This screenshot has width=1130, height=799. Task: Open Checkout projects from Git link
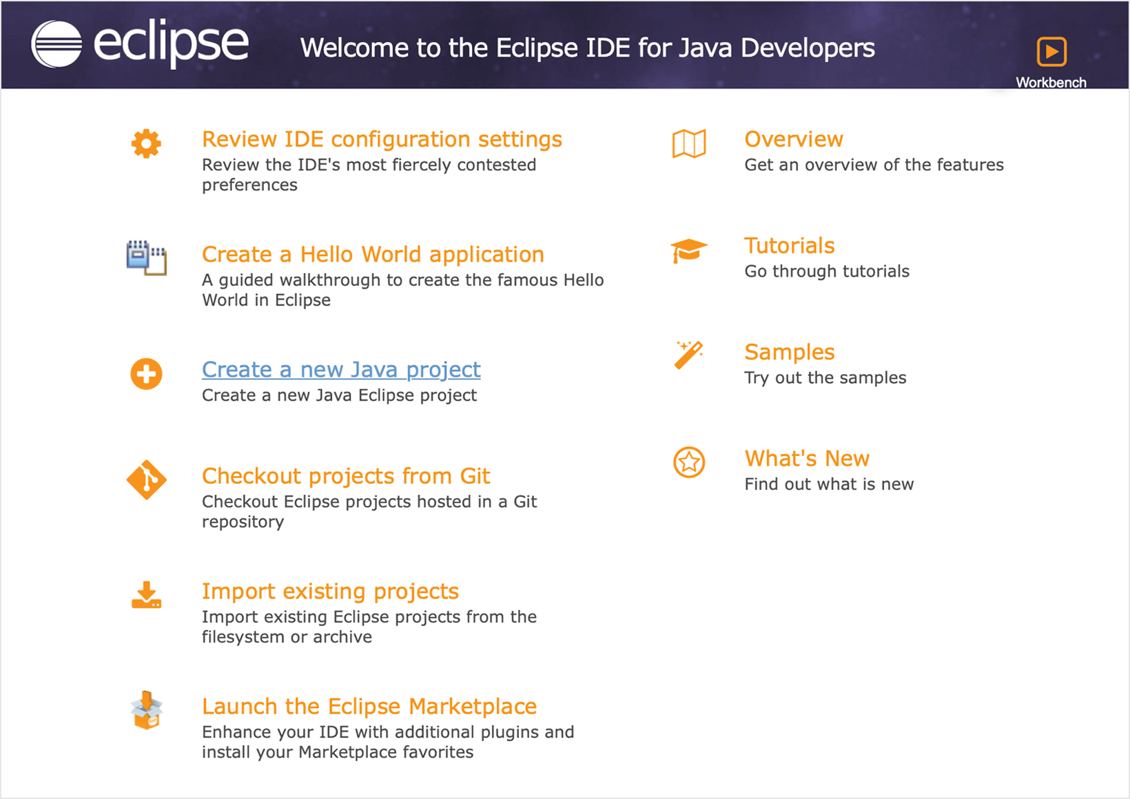346,476
